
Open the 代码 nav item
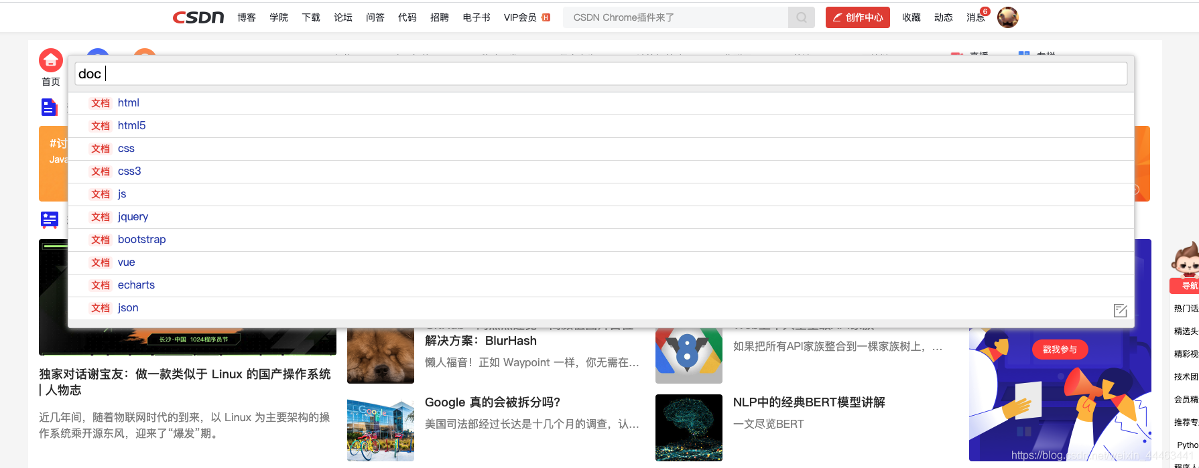click(407, 17)
